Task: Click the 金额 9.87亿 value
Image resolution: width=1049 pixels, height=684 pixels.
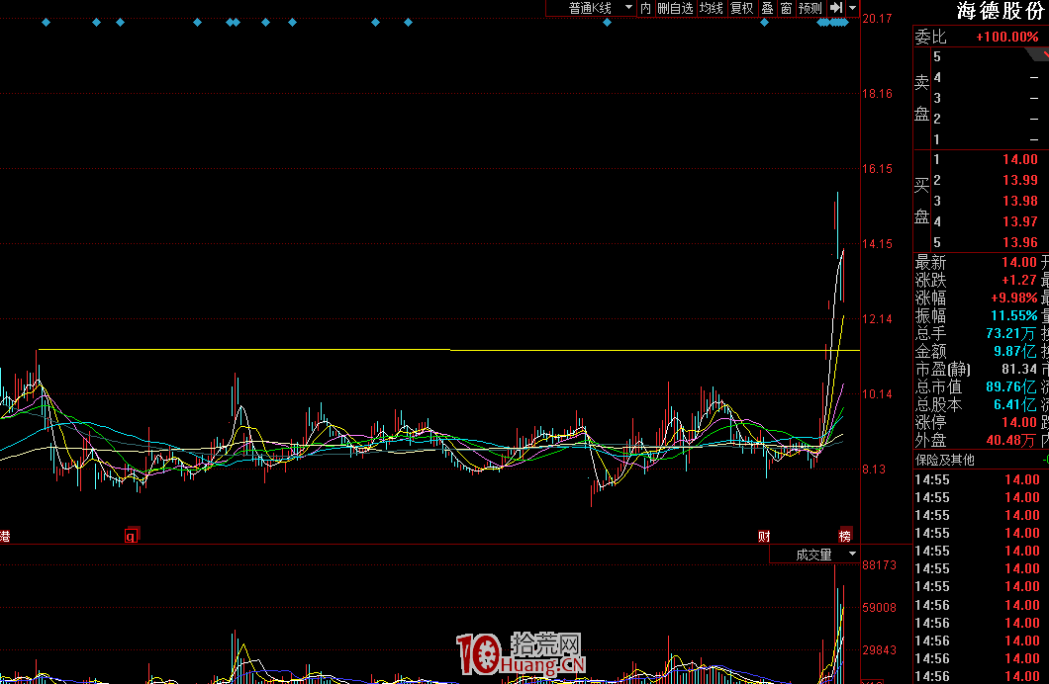Action: tap(1015, 351)
